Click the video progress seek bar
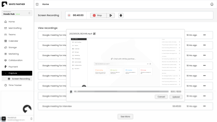The height and width of the screenshot is (122, 217). 121,92
